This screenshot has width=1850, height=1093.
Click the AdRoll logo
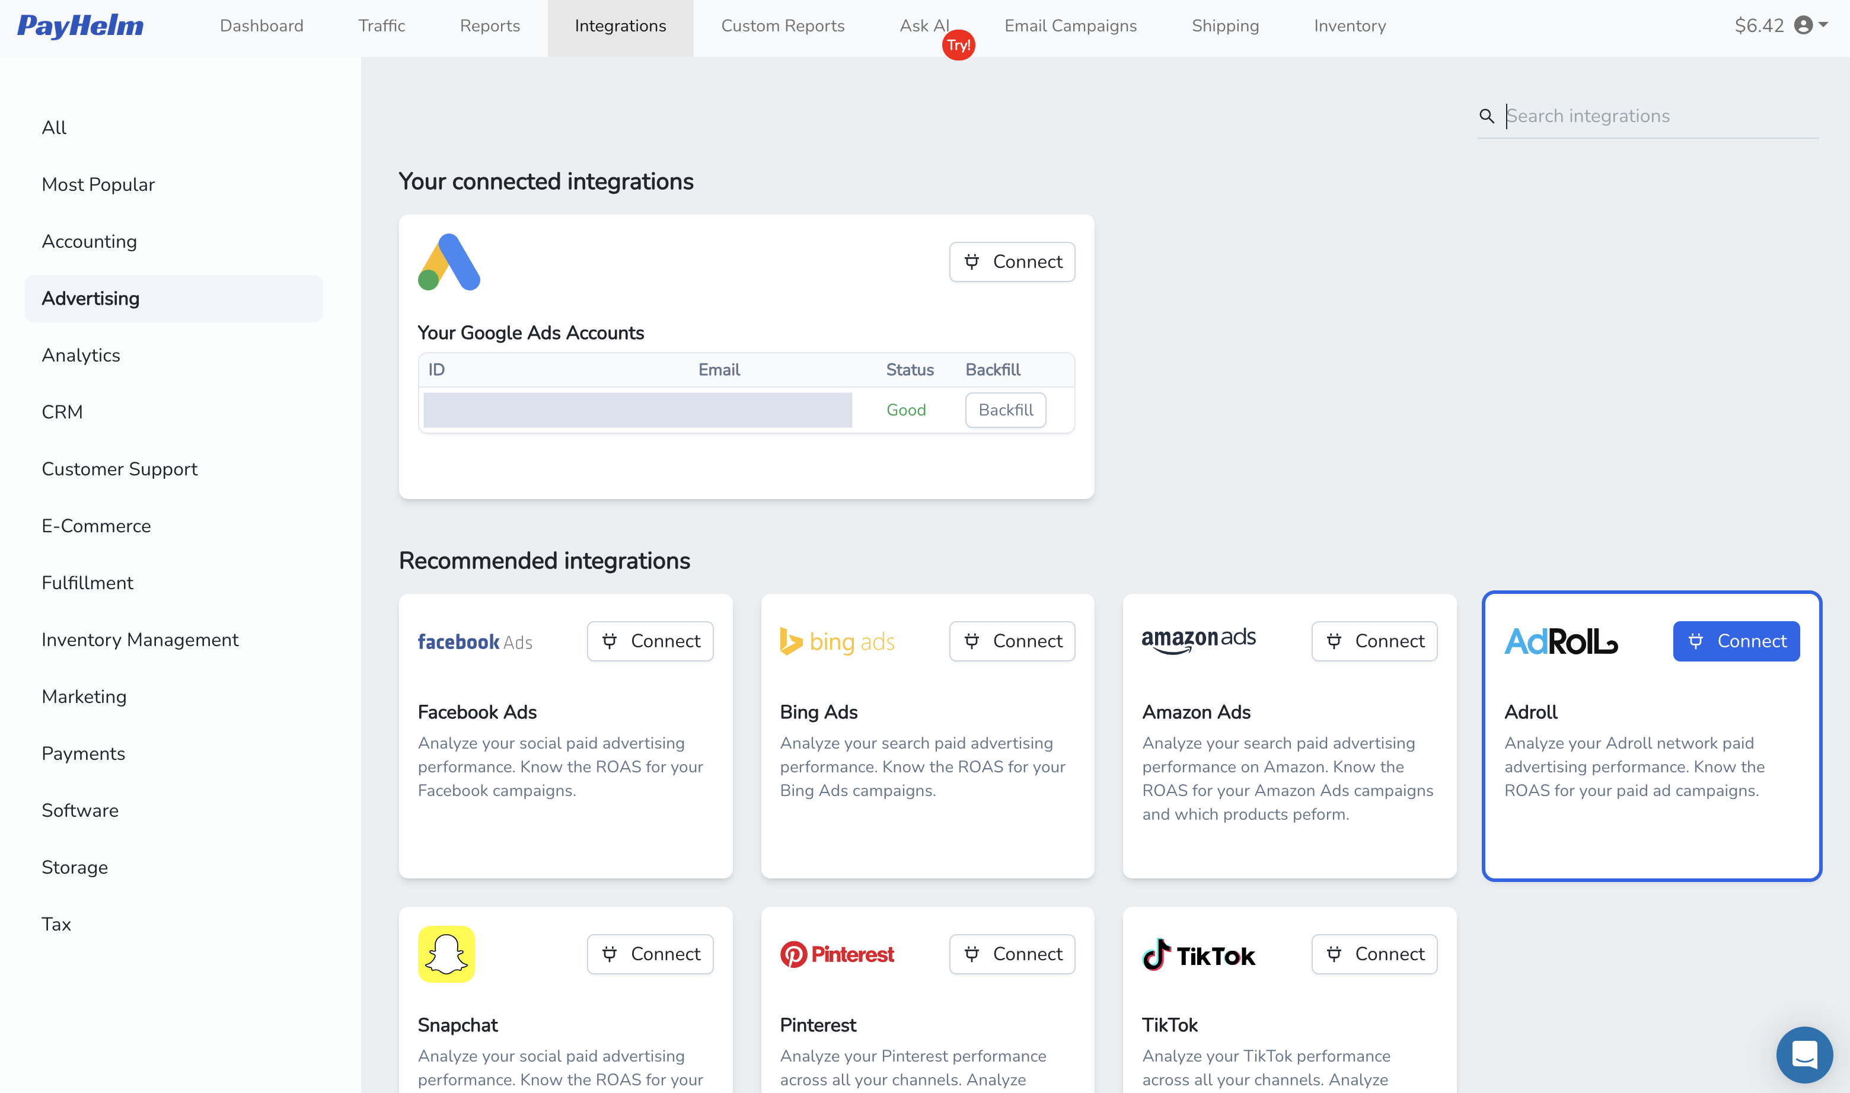(1561, 641)
